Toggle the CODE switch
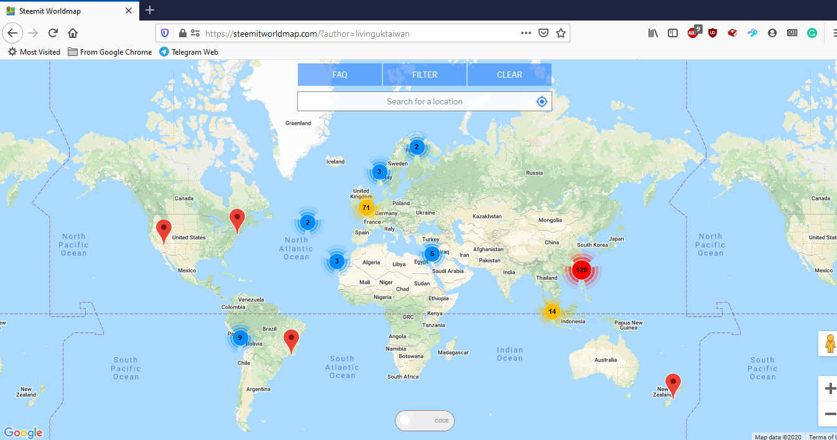Image resolution: width=837 pixels, height=440 pixels. tap(425, 421)
